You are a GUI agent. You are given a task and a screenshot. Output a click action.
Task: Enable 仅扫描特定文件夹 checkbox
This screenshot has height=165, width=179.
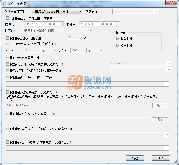8,92
